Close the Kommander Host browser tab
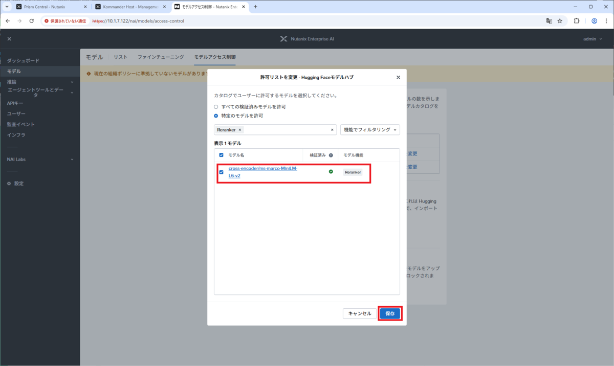614x366 pixels. (x=164, y=7)
